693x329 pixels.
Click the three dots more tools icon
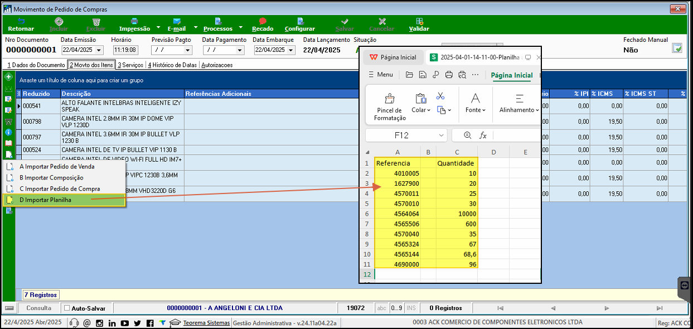click(x=475, y=75)
